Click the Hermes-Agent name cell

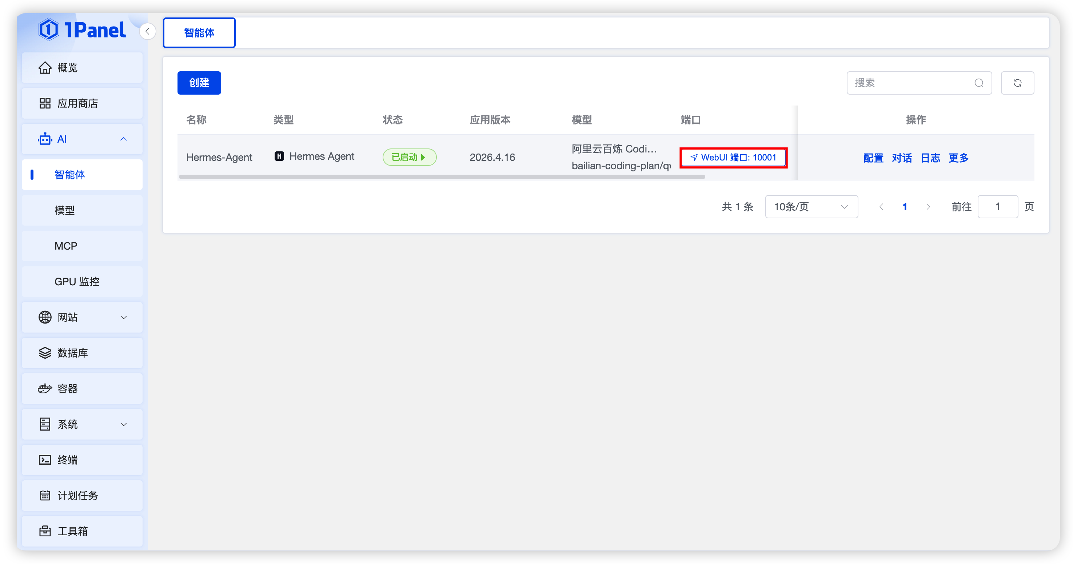pyautogui.click(x=219, y=157)
